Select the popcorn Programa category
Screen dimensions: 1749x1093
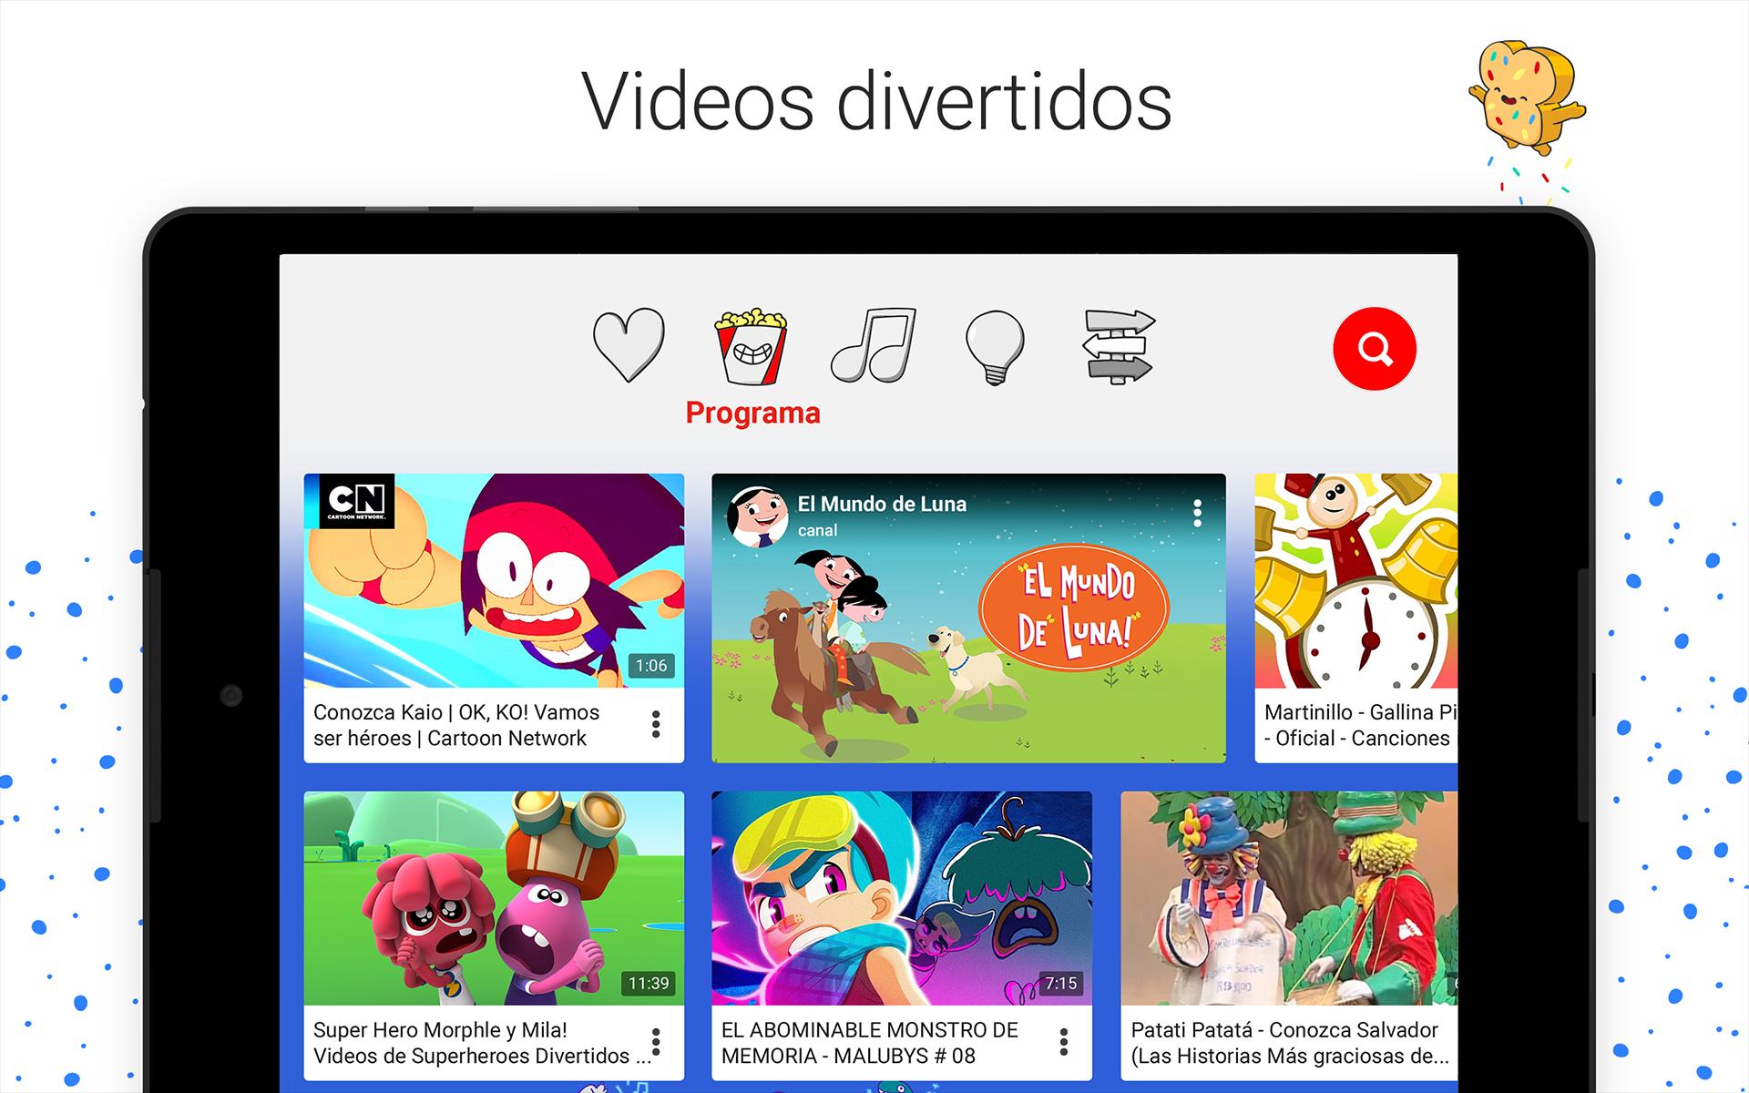tap(751, 346)
